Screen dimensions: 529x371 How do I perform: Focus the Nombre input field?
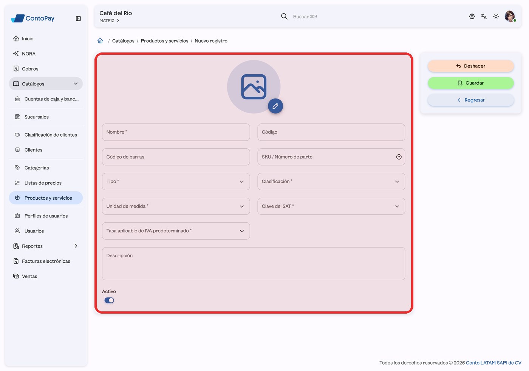[176, 132]
